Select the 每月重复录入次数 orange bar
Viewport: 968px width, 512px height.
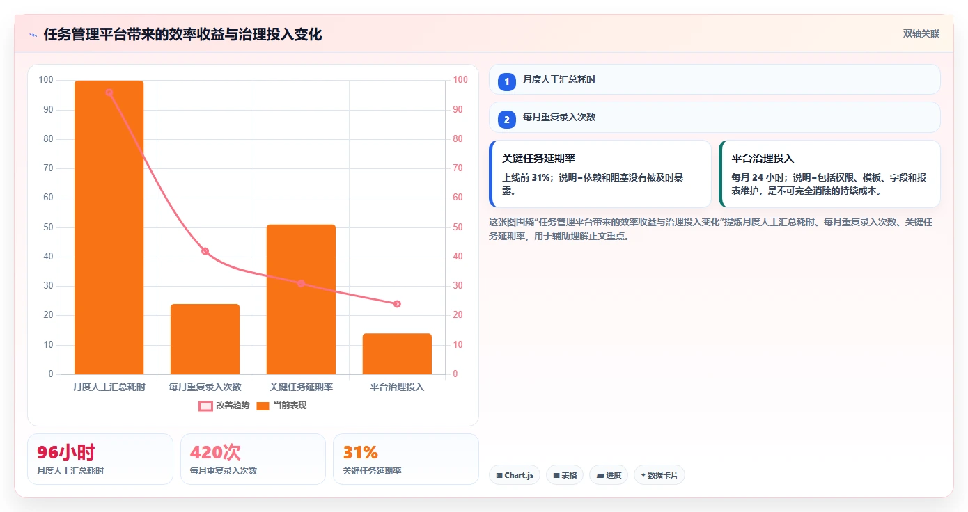(205, 339)
